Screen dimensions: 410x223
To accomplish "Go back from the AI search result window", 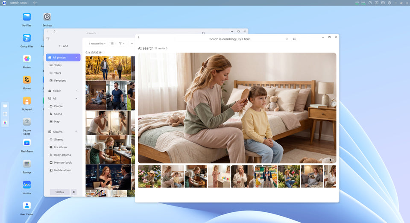I will point(138,38).
